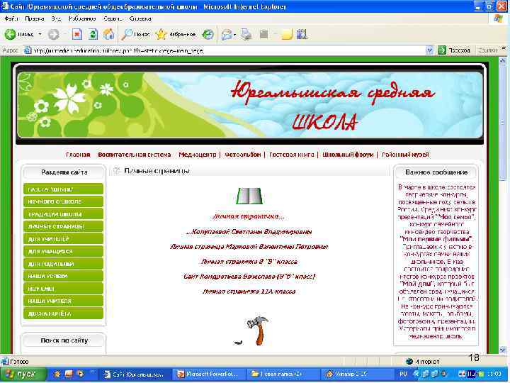The image size is (510, 383).
Task: Click the grey Edit toolbar icon
Action: point(263,34)
